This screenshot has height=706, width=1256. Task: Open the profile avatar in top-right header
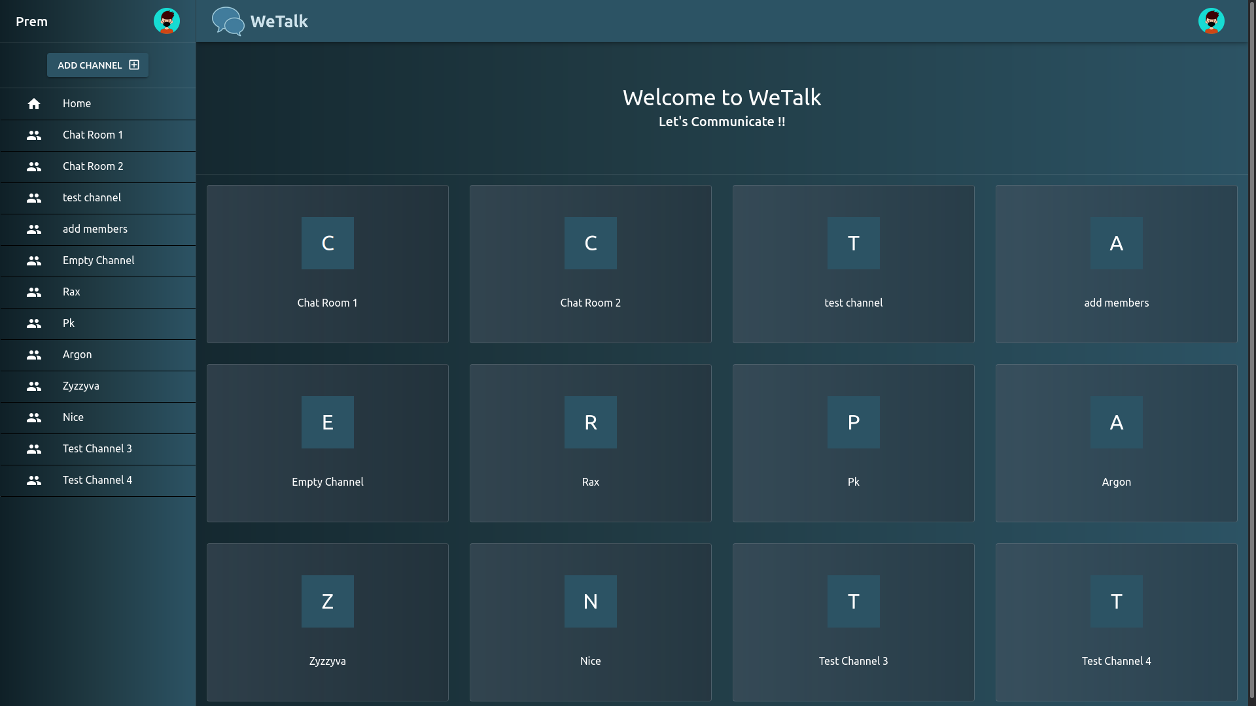click(1211, 21)
